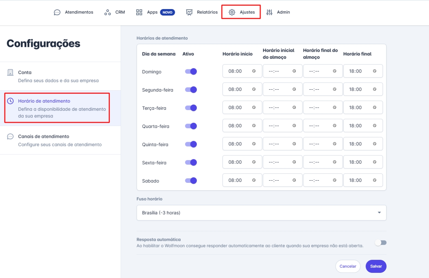429x278 pixels.
Task: Click the Admin sliders icon
Action: click(269, 12)
